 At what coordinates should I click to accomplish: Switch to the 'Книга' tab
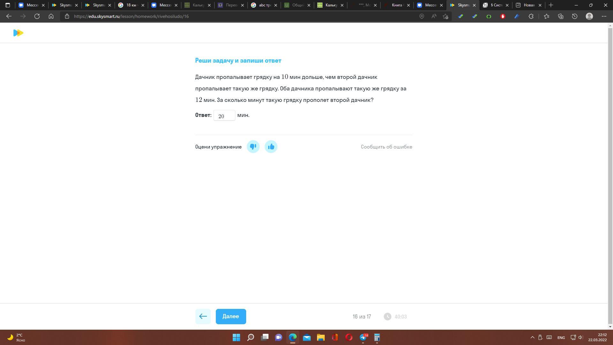tap(397, 5)
